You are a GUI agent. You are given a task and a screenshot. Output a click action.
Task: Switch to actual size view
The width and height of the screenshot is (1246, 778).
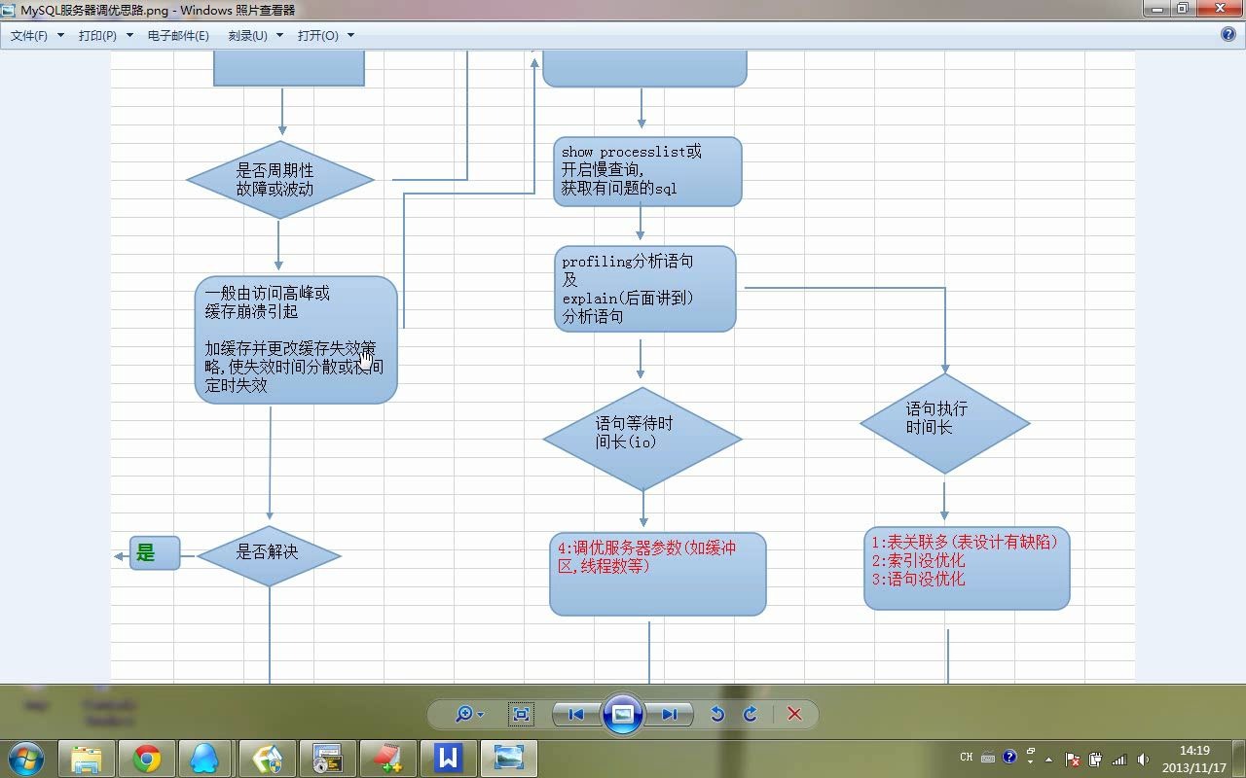(522, 714)
